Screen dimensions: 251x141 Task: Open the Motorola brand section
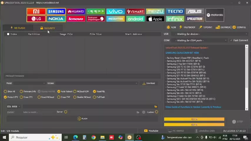coord(215,15)
